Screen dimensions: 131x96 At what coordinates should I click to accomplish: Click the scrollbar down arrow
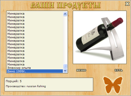65,70
